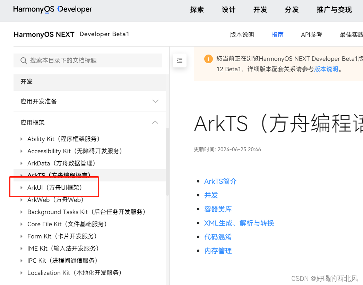
Task: Click the search magnifier icon in sidebar
Action: point(23,60)
